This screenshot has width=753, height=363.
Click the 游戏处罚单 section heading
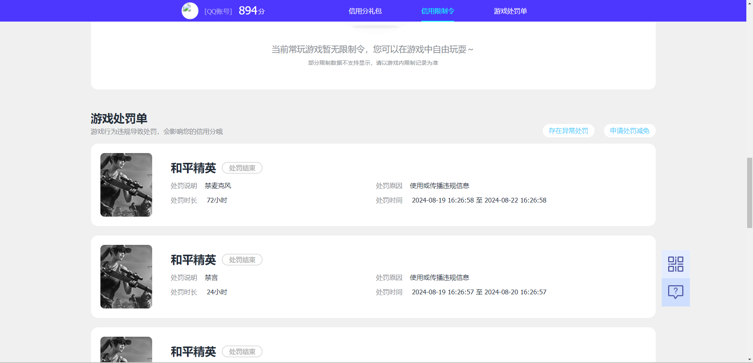pos(119,118)
